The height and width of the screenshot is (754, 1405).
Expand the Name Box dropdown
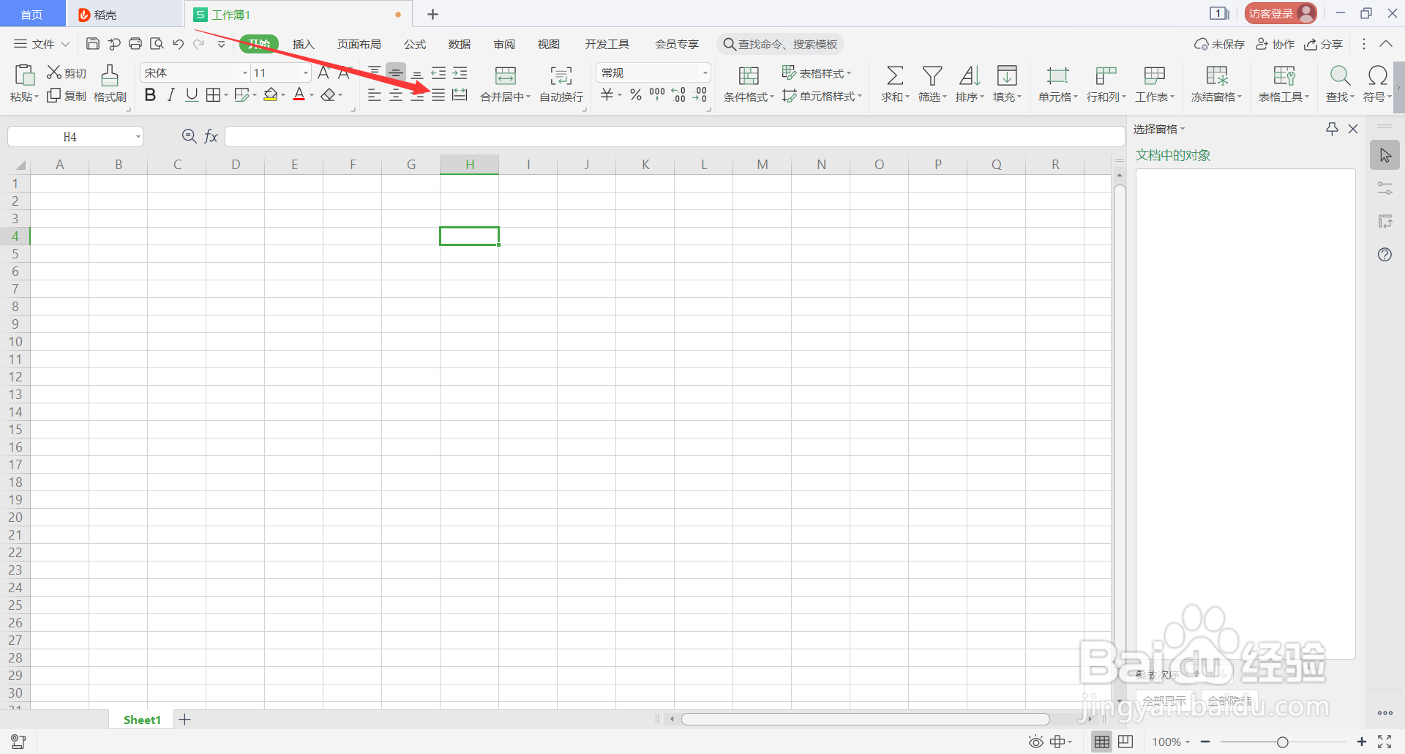(138, 137)
